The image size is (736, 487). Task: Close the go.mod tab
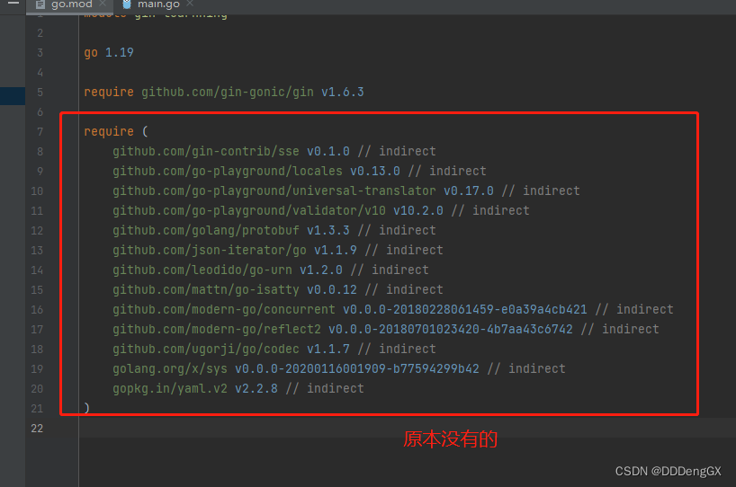click(x=103, y=4)
